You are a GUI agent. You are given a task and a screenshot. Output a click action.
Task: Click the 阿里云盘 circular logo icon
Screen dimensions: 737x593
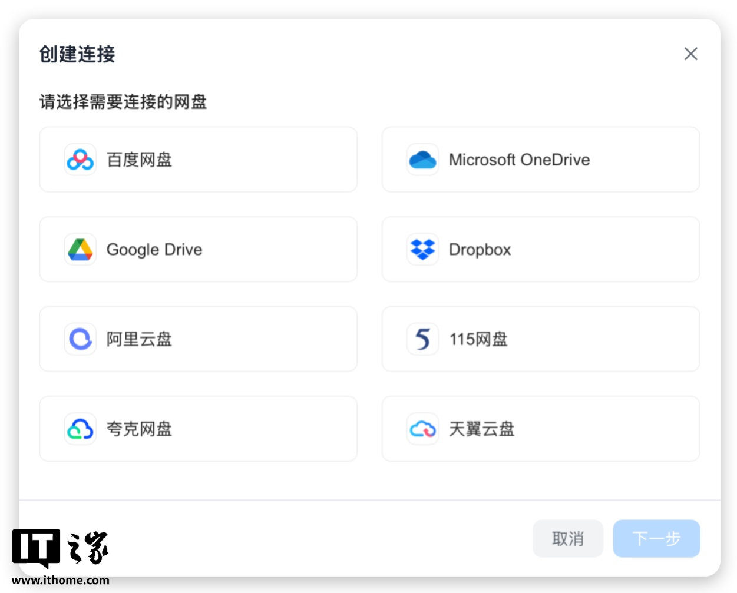pyautogui.click(x=80, y=339)
